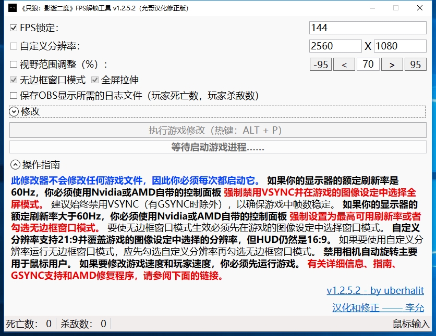Image resolution: width=436 pixels, height=336 pixels.
Task: Click the 鼠标输入 status text
Action: (x=411, y=324)
